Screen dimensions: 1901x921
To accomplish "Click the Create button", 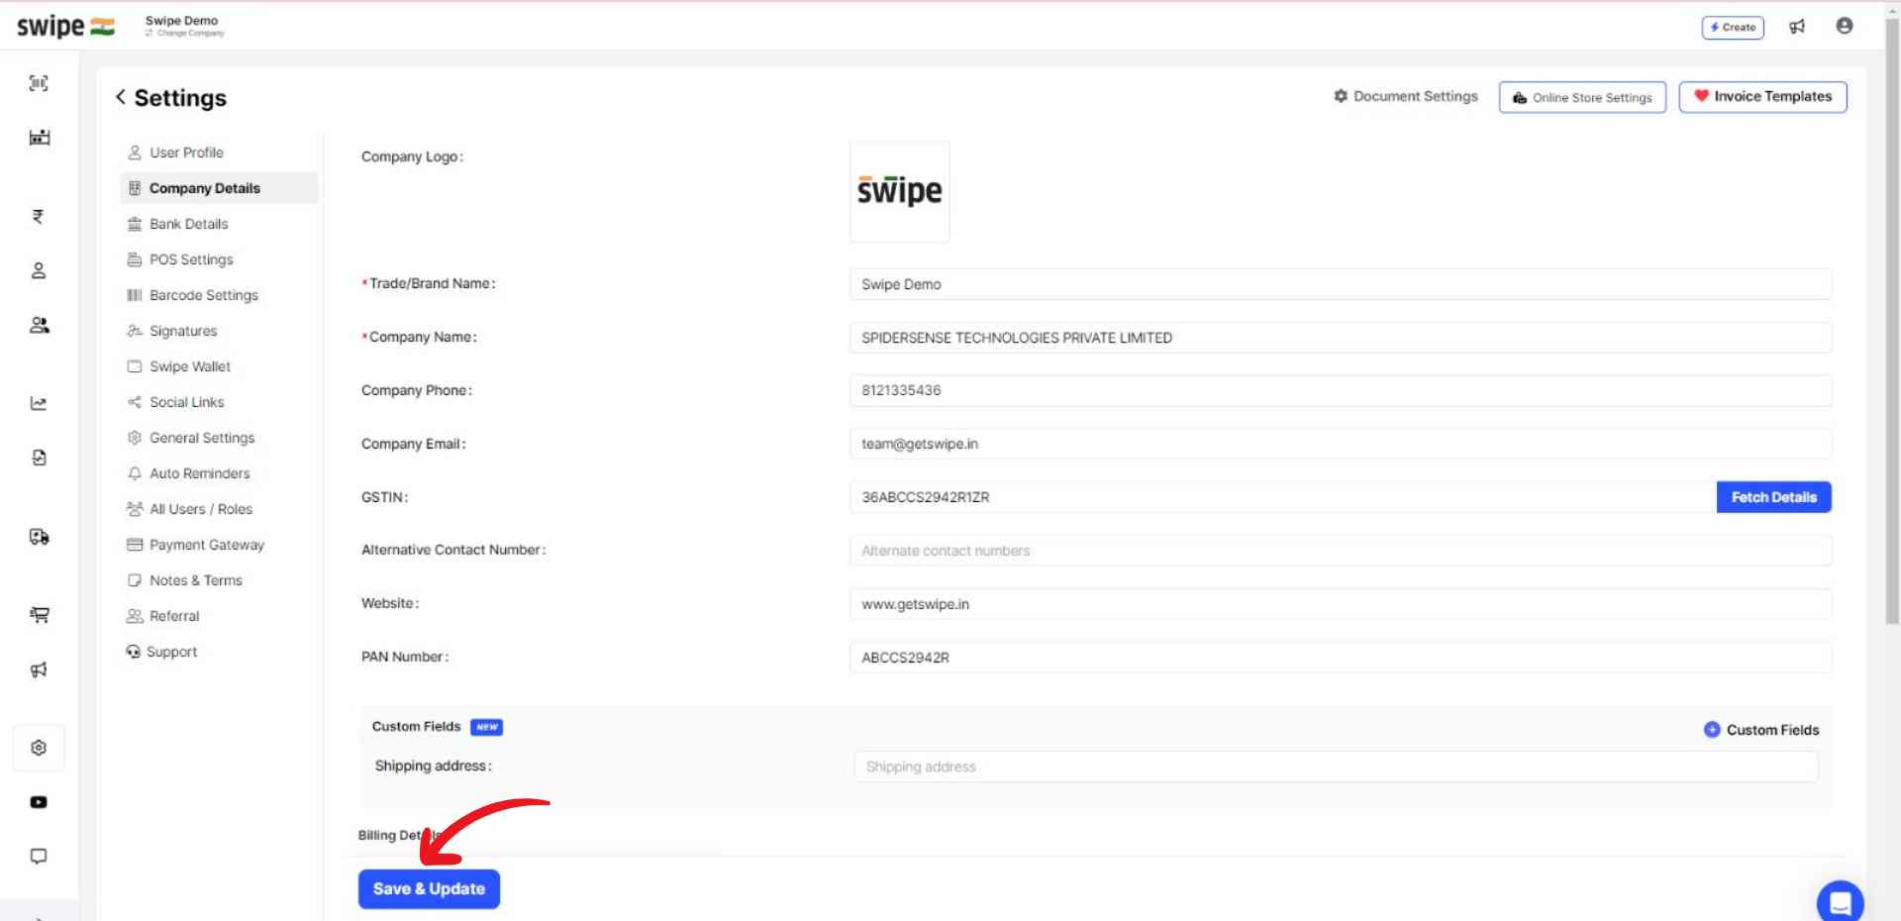I will [x=1733, y=27].
